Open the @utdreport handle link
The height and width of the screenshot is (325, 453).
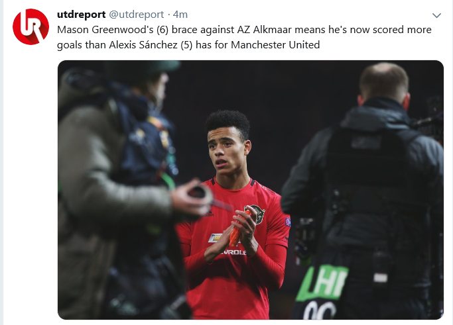click(137, 14)
